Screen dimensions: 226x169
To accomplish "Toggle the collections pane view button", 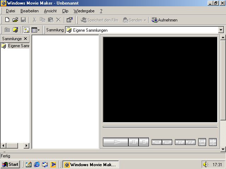I will coord(26,30).
